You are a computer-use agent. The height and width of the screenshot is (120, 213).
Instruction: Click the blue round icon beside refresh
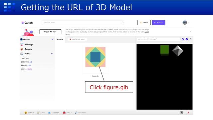point(187,39)
